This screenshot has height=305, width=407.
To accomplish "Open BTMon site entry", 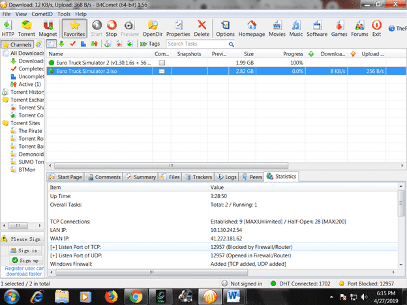I will coord(23,169).
